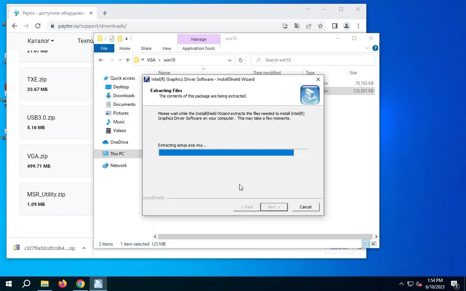This screenshot has height=291, width=466.
Task: Expand options for the downloaded zip file
Action: pos(84,248)
